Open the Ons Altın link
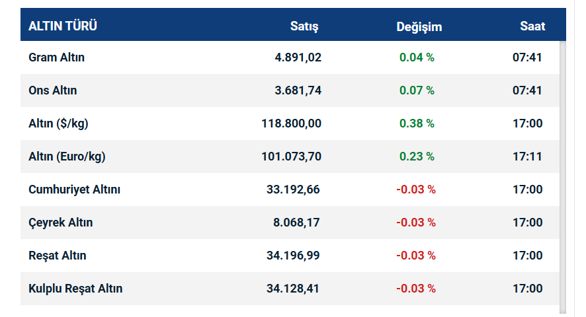This screenshot has width=586, height=317. click(x=53, y=90)
